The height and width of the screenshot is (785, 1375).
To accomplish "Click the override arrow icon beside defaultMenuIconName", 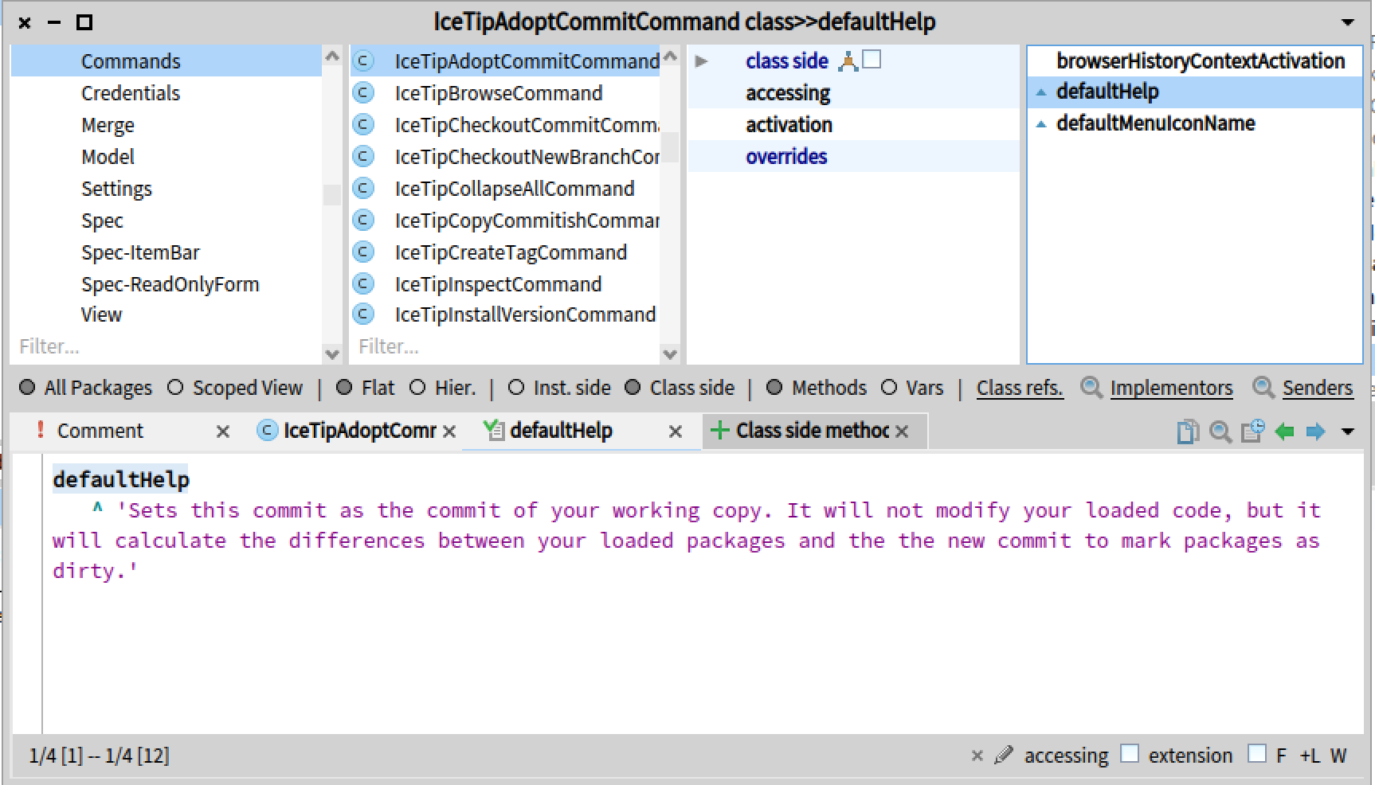I will [x=1040, y=124].
